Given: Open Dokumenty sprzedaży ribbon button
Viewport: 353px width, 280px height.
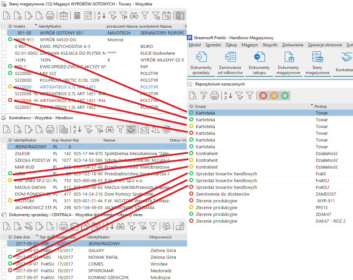Looking at the screenshot, I should [x=201, y=63].
